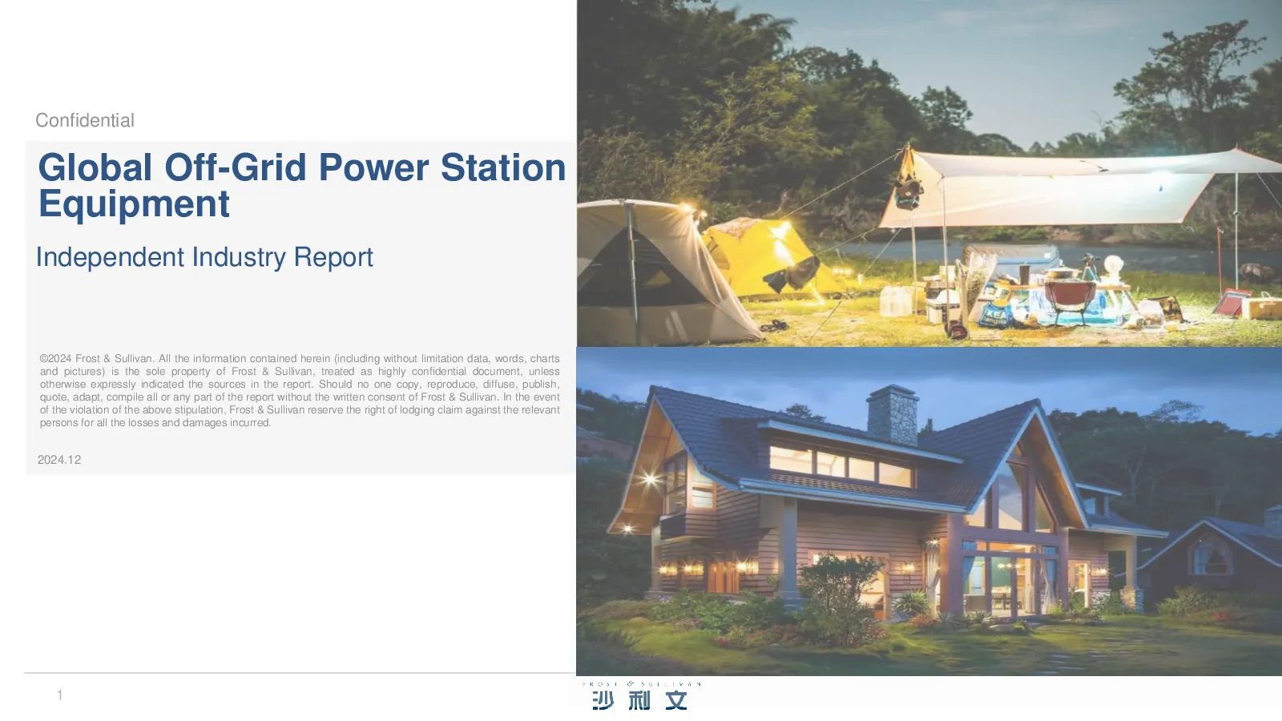Viewport: 1282px width, 721px height.
Task: Select the 'Independent Industry Report' subtitle
Action: pyautogui.click(x=204, y=257)
